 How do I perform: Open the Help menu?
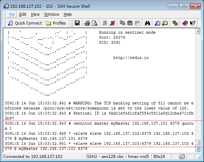pos(68,14)
